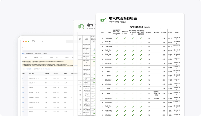Click the first checkmark in row 1
Viewport: 201px width, 116px height.
coord(116,38)
